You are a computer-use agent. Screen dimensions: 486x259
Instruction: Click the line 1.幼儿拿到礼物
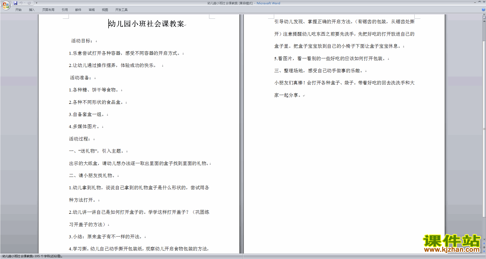(139, 188)
